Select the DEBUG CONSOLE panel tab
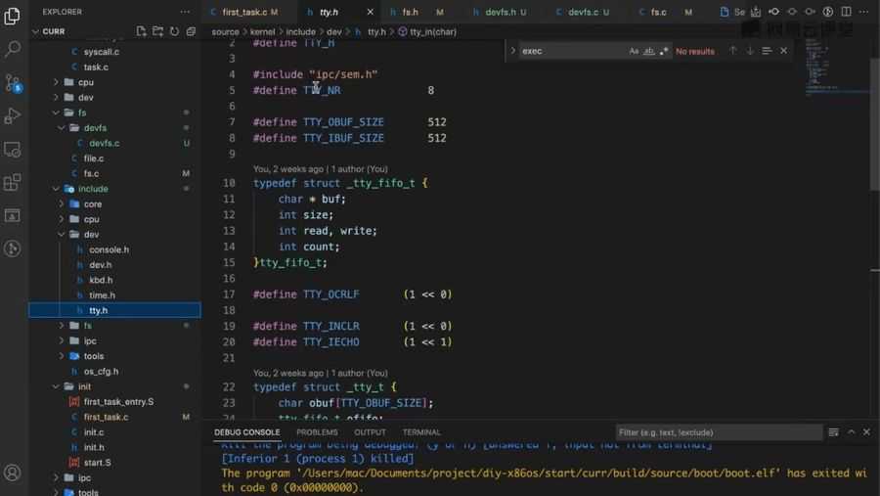The height and width of the screenshot is (496, 880). pyautogui.click(x=247, y=432)
